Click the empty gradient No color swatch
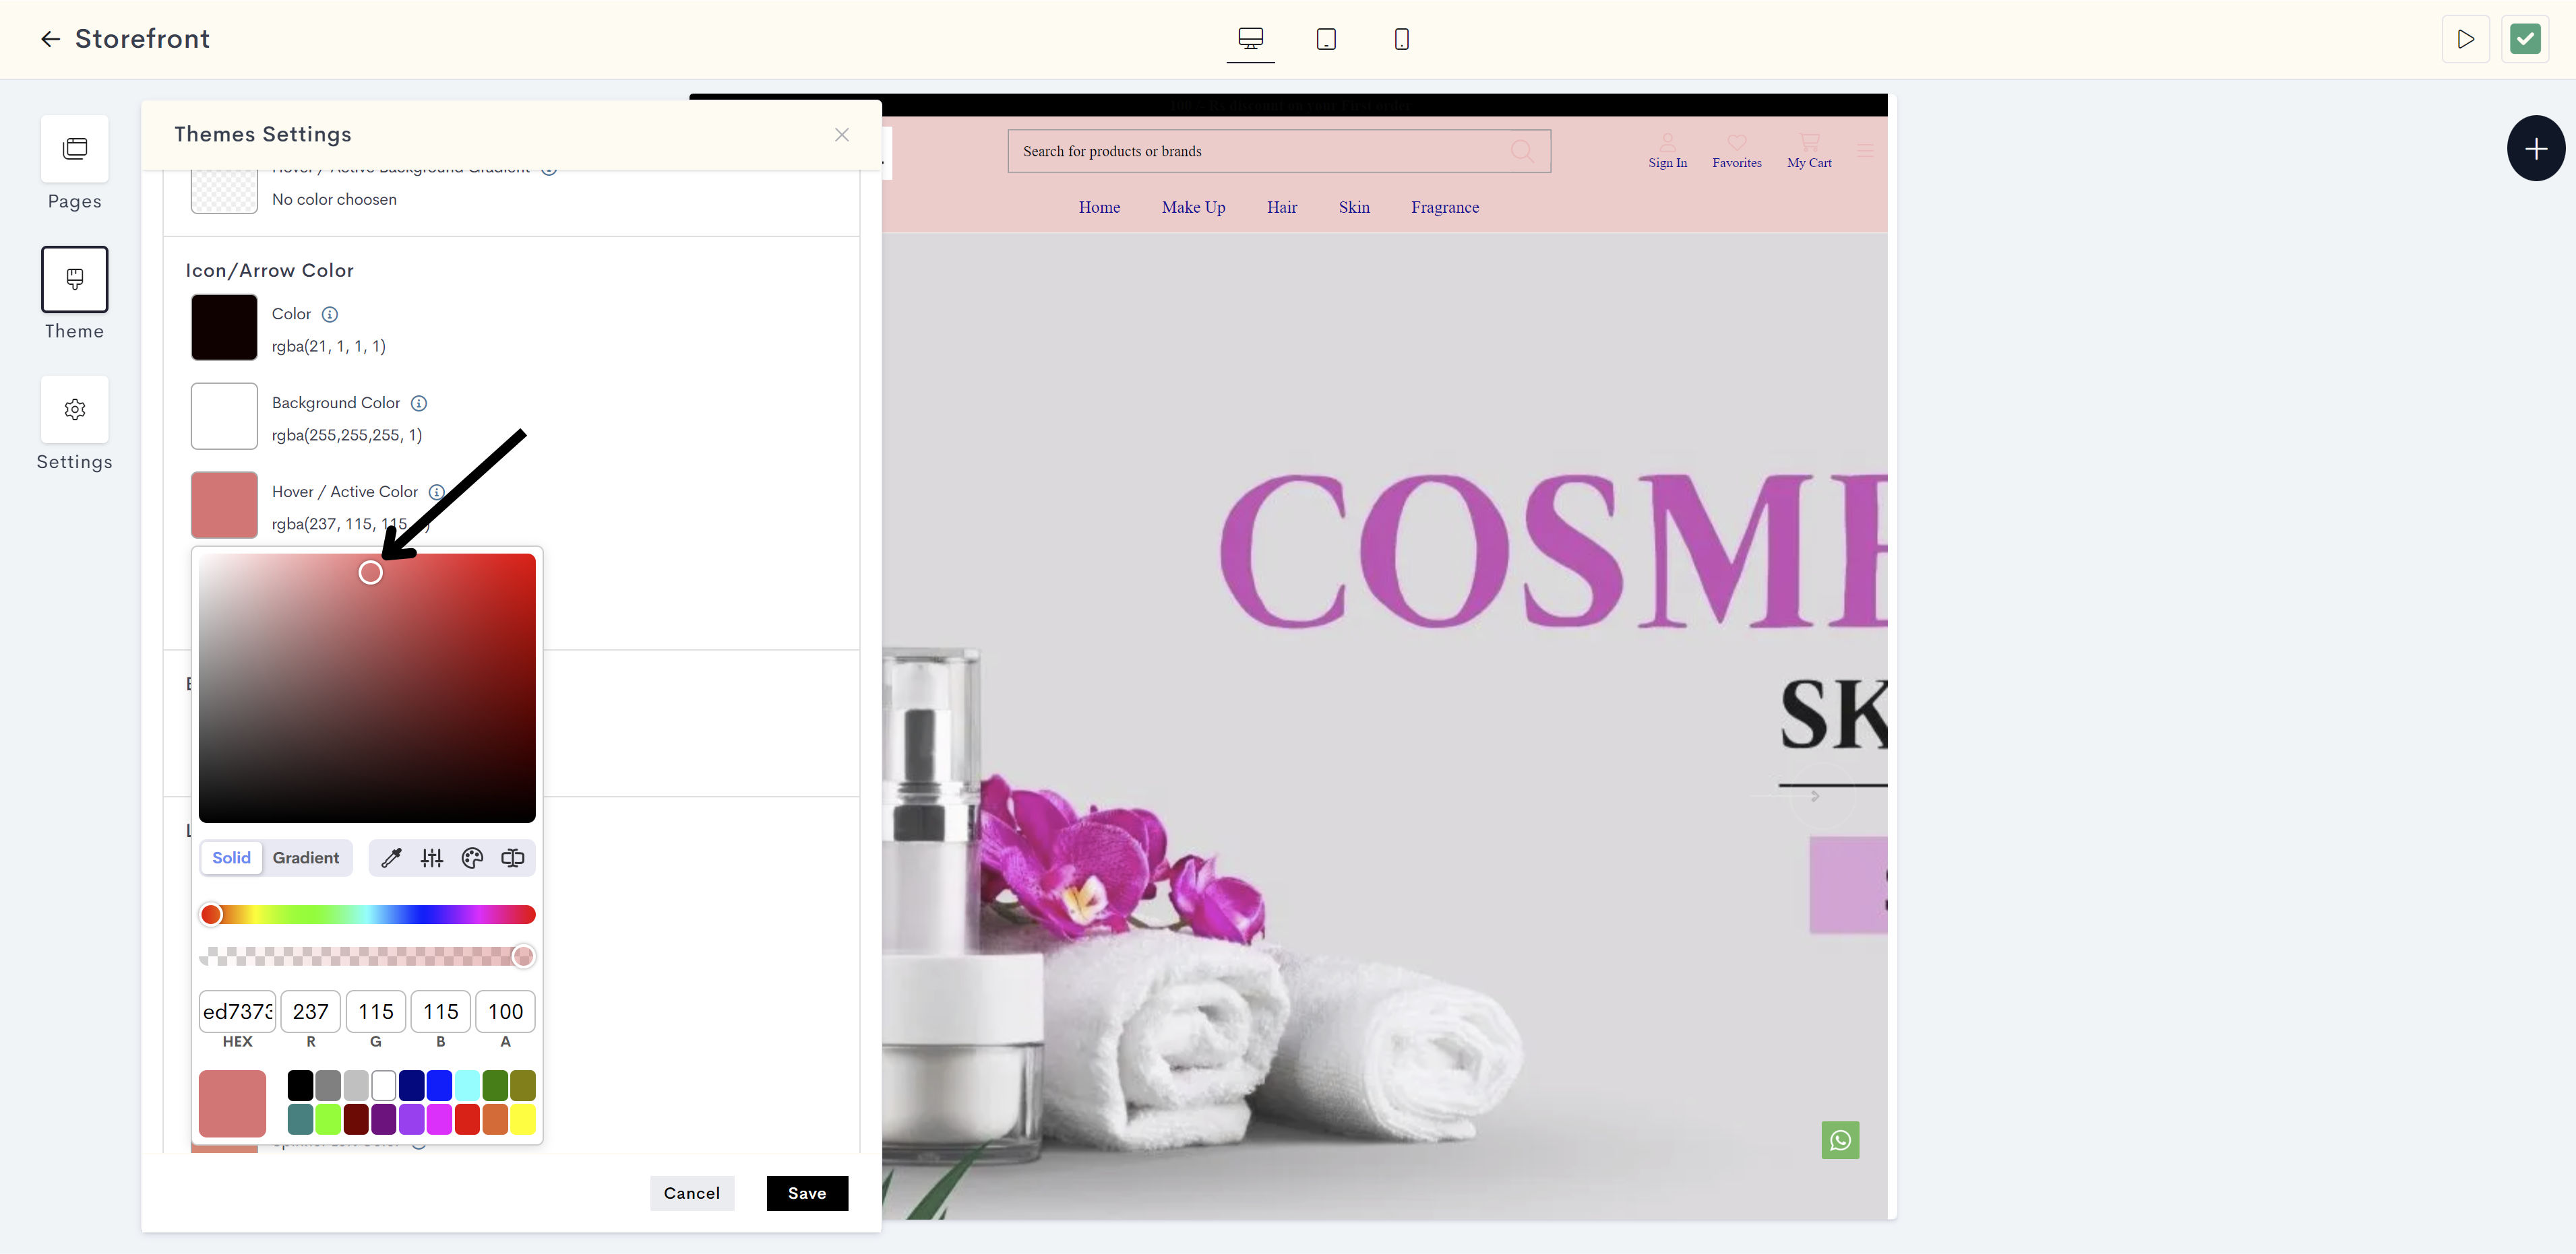Viewport: 2576px width, 1254px height. [224, 191]
